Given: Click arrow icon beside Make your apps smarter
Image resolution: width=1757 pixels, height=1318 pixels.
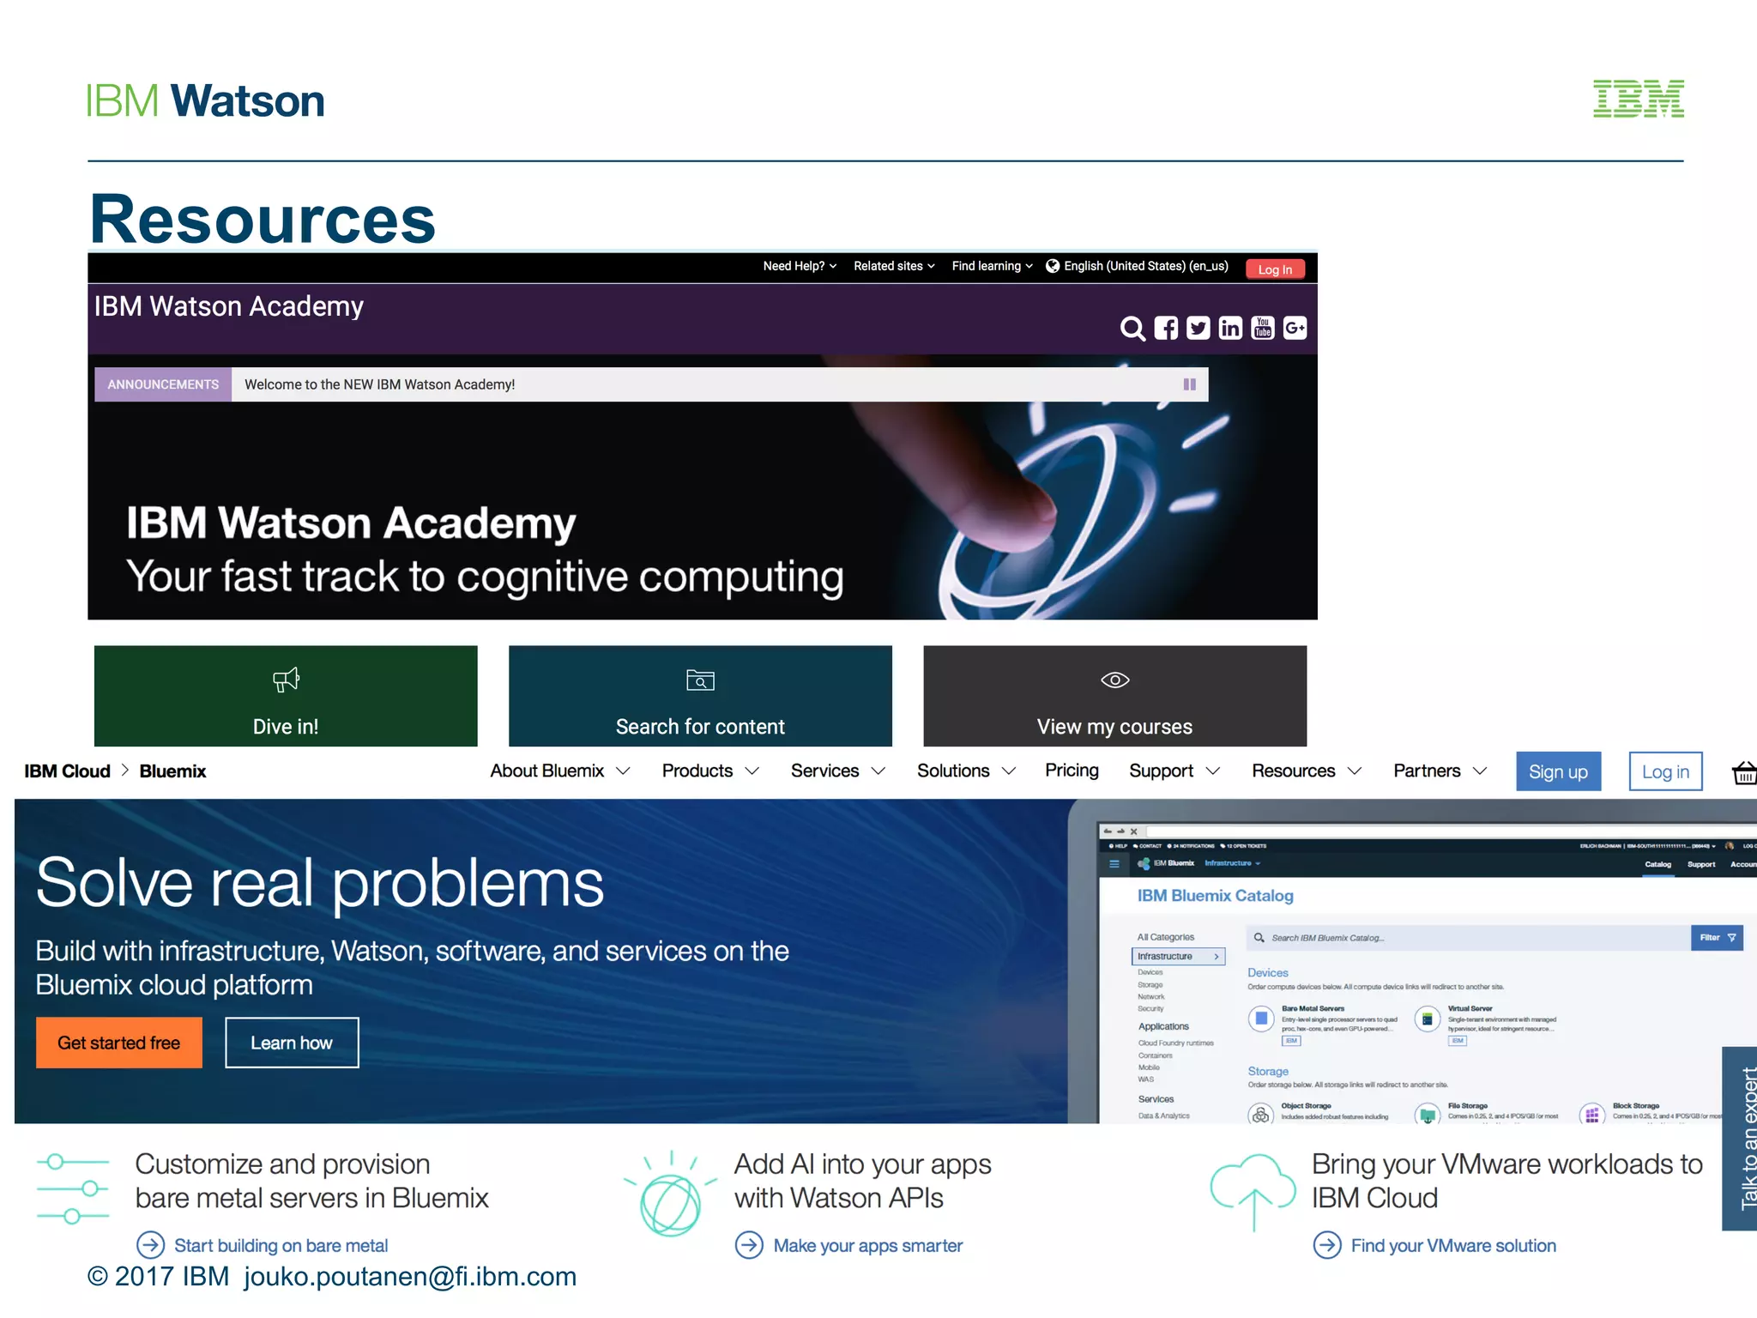Looking at the screenshot, I should click(749, 1244).
